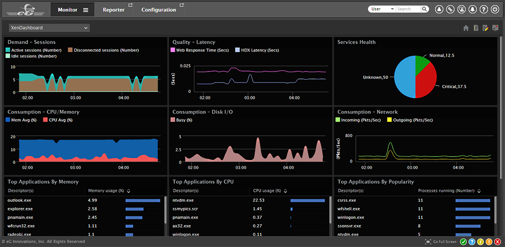The width and height of the screenshot is (505, 247).
Task: Go to dashboard home icon
Action: pos(466,28)
